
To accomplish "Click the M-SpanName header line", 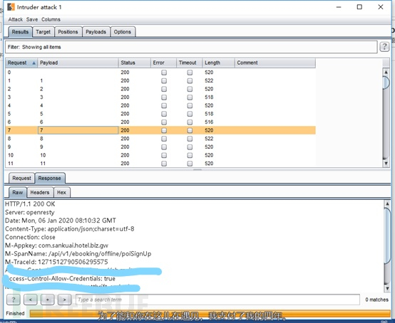I will click(x=78, y=253).
